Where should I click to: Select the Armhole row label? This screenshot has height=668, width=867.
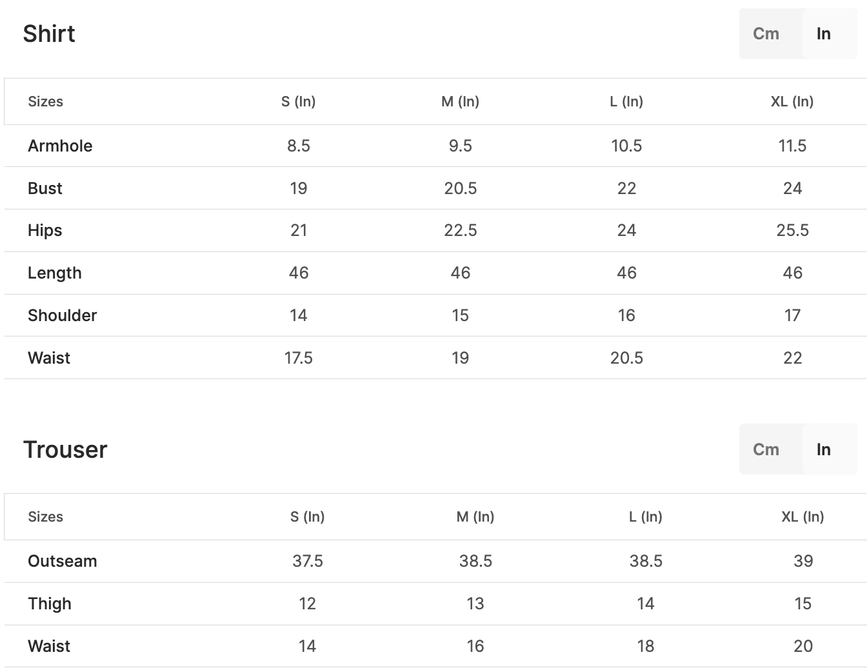(60, 146)
